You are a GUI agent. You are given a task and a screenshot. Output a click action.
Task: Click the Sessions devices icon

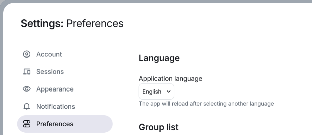pyautogui.click(x=27, y=72)
